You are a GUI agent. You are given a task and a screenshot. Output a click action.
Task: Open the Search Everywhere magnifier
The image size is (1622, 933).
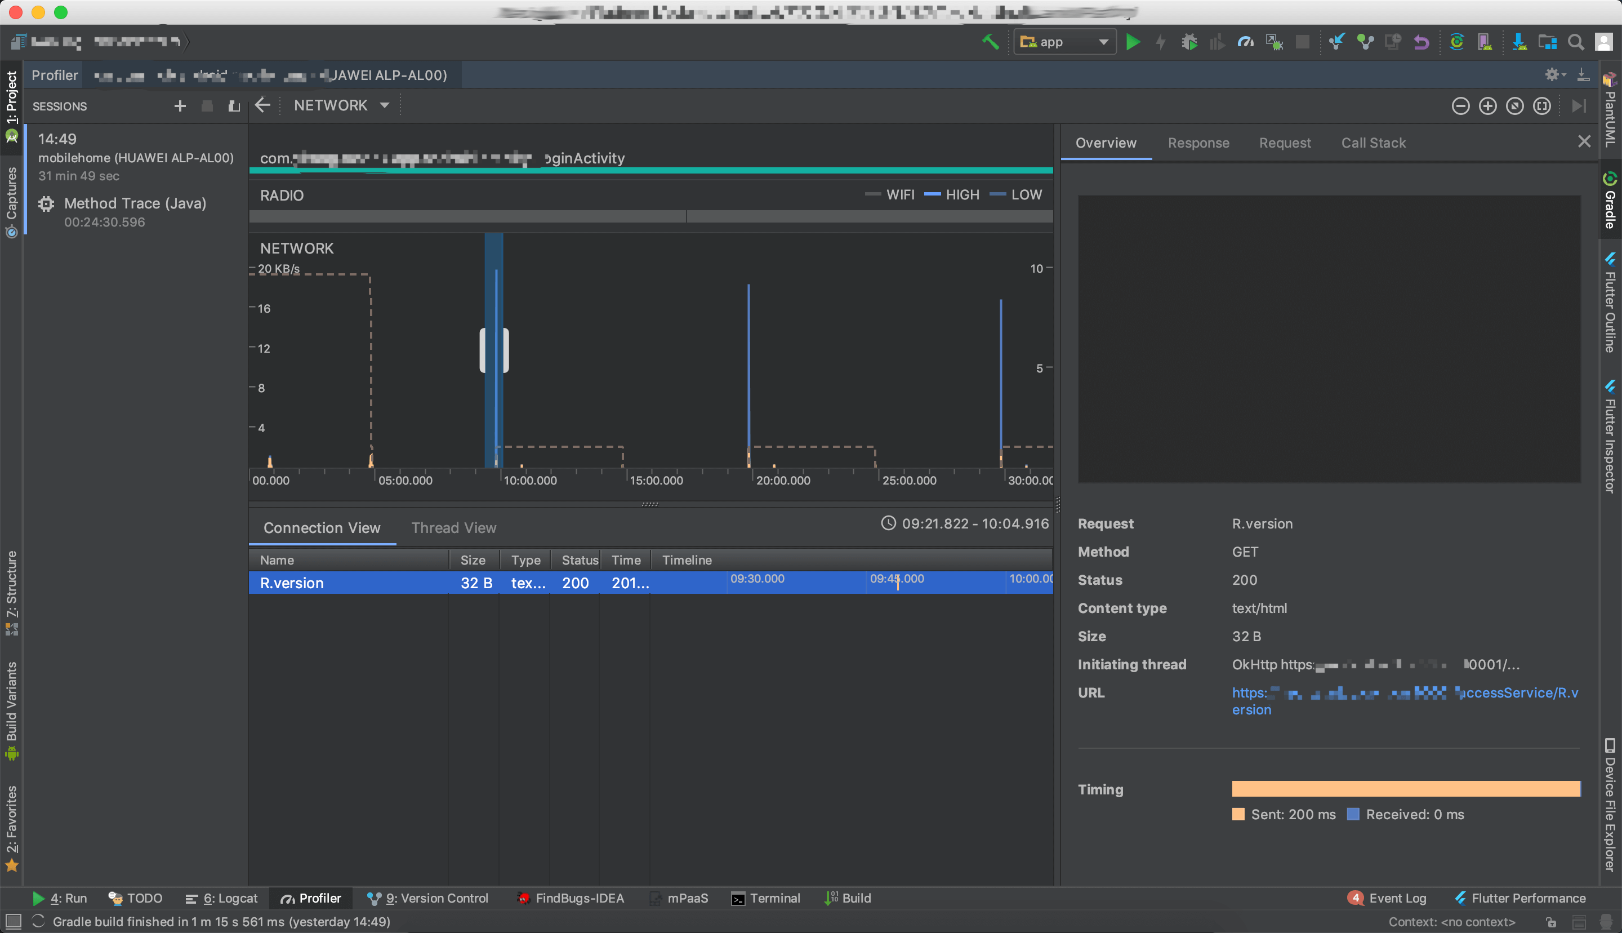pyautogui.click(x=1576, y=42)
